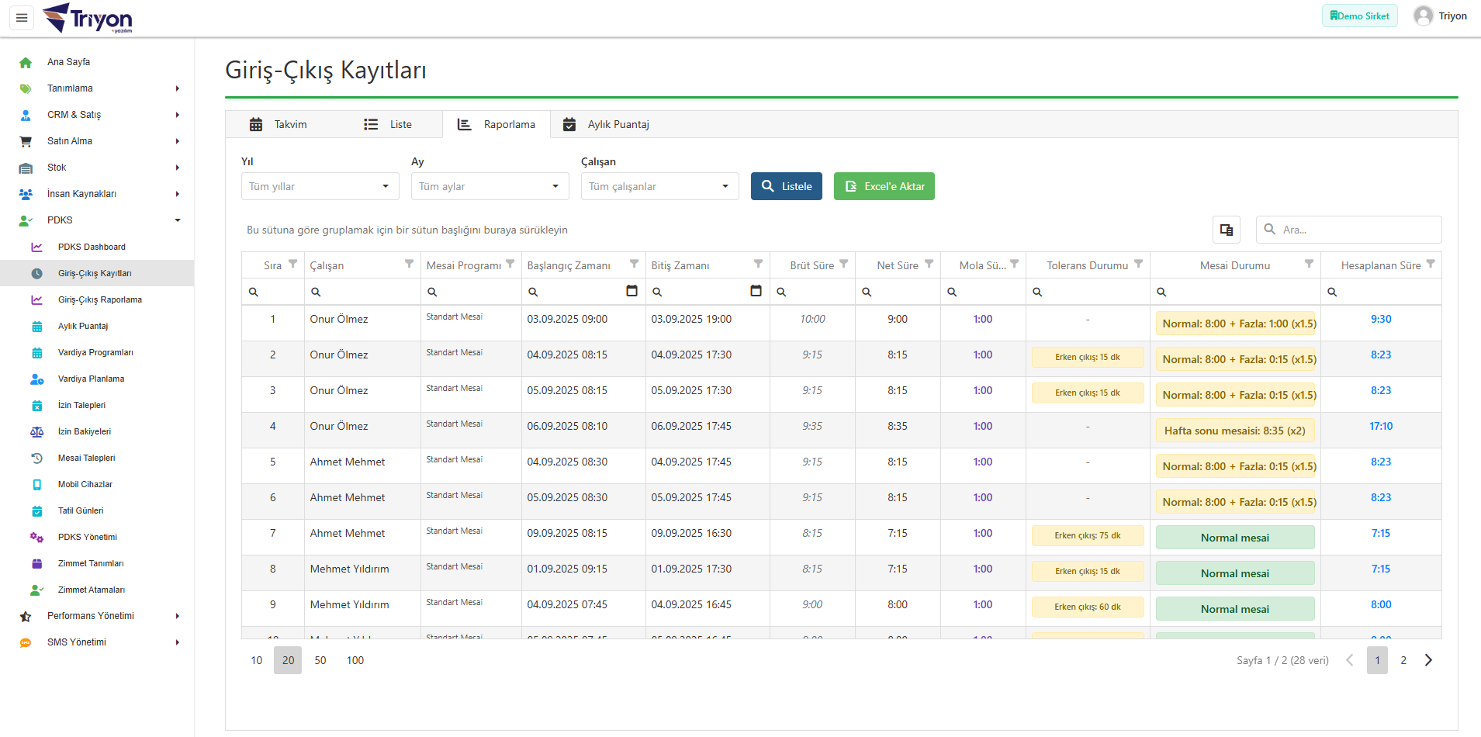This screenshot has height=737, width=1481.
Task: Click the Çalışan column filter icon
Action: tap(409, 265)
